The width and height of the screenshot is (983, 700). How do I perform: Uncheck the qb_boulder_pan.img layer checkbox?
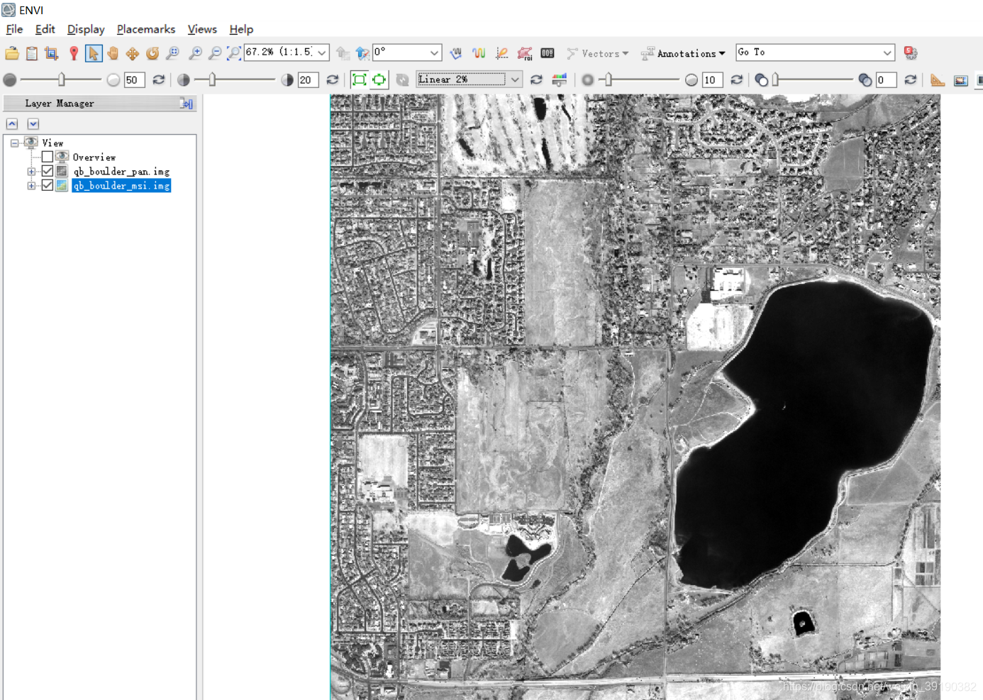coord(48,171)
